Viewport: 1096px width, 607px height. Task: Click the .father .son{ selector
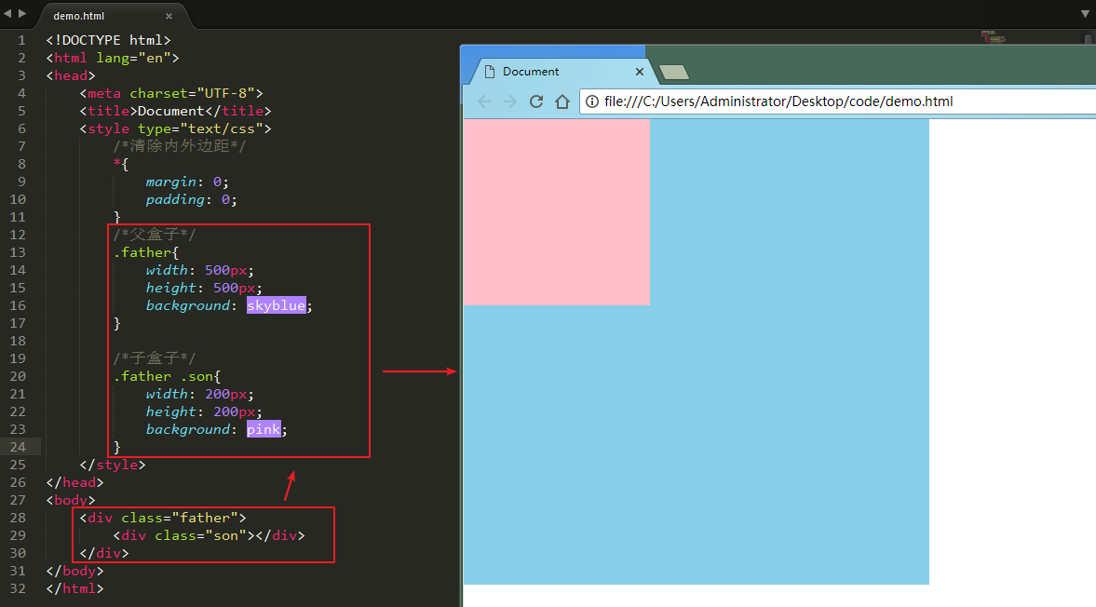[167, 376]
